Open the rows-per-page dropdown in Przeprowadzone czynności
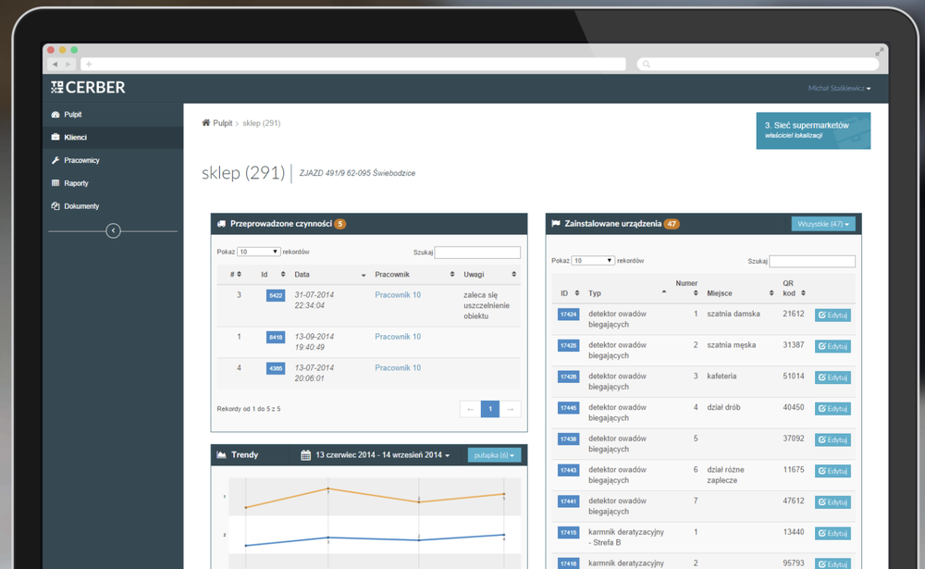Image resolution: width=925 pixels, height=569 pixels. pos(258,252)
